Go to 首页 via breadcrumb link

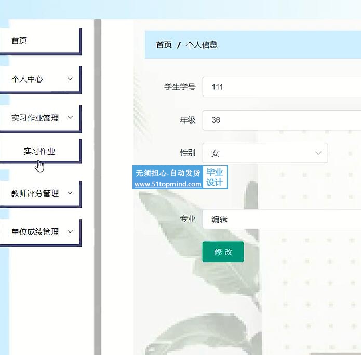point(164,45)
